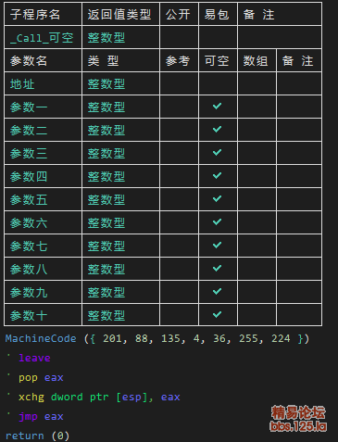Open the type cell of 参数七
Viewport: 338px width, 442px height.
click(x=120, y=246)
